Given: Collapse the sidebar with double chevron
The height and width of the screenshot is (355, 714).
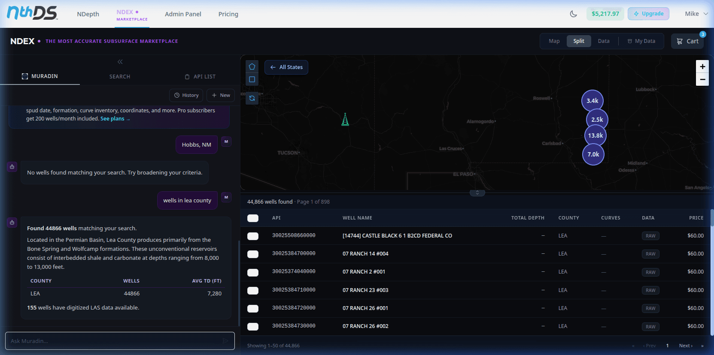Looking at the screenshot, I should (120, 62).
